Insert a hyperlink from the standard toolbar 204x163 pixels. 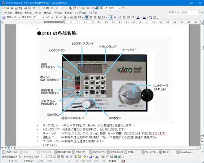(x=70, y=8)
